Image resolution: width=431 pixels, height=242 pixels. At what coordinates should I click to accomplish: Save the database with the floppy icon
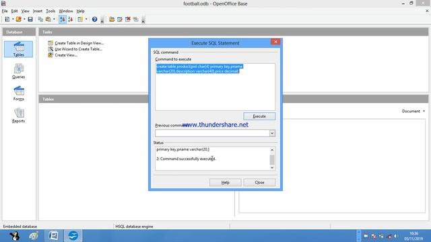[x=30, y=19]
